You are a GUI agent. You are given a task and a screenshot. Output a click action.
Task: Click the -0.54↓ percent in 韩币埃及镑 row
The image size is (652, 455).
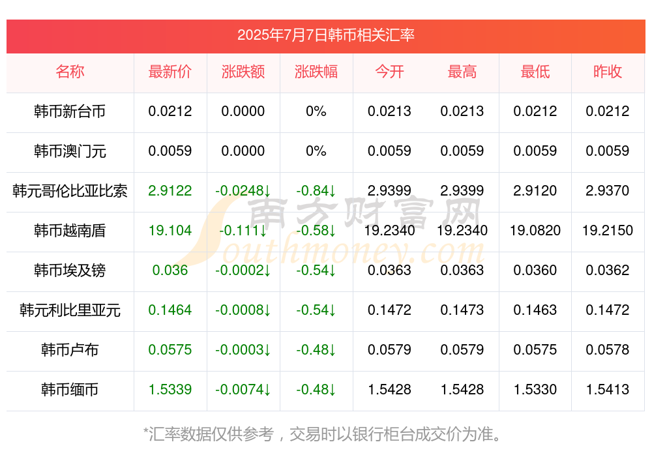[x=316, y=271]
